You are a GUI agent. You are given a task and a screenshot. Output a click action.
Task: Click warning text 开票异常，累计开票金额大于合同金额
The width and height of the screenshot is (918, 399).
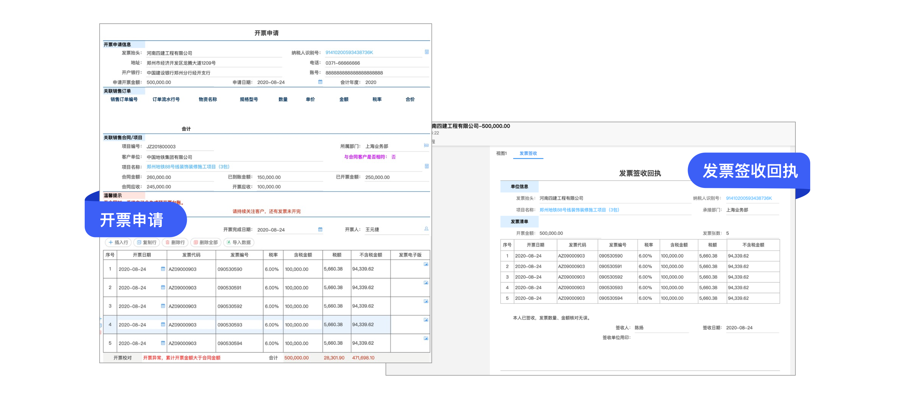pyautogui.click(x=182, y=358)
